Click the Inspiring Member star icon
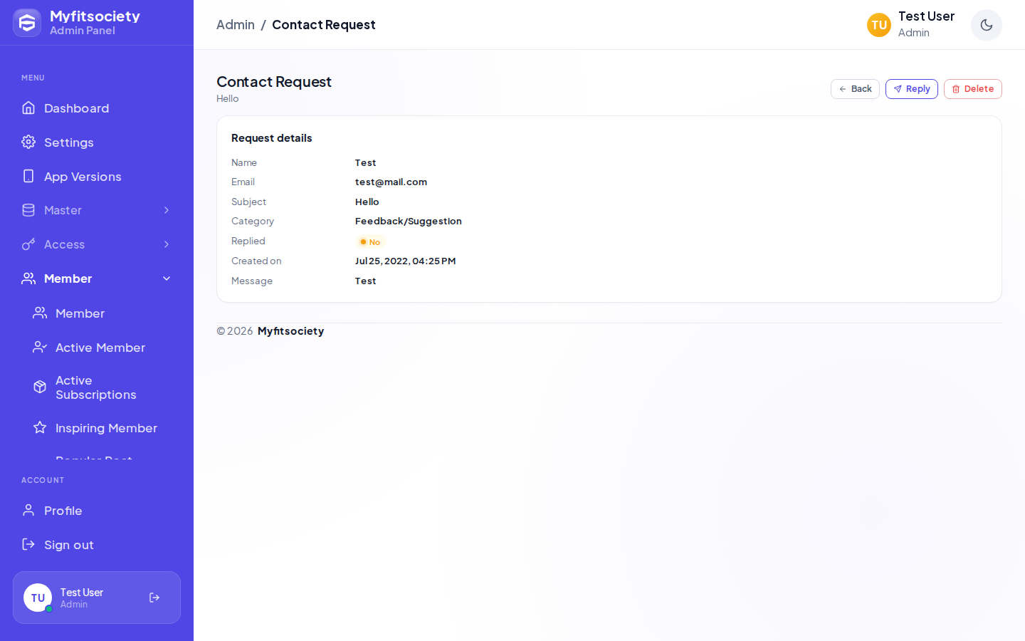 pos(40,427)
